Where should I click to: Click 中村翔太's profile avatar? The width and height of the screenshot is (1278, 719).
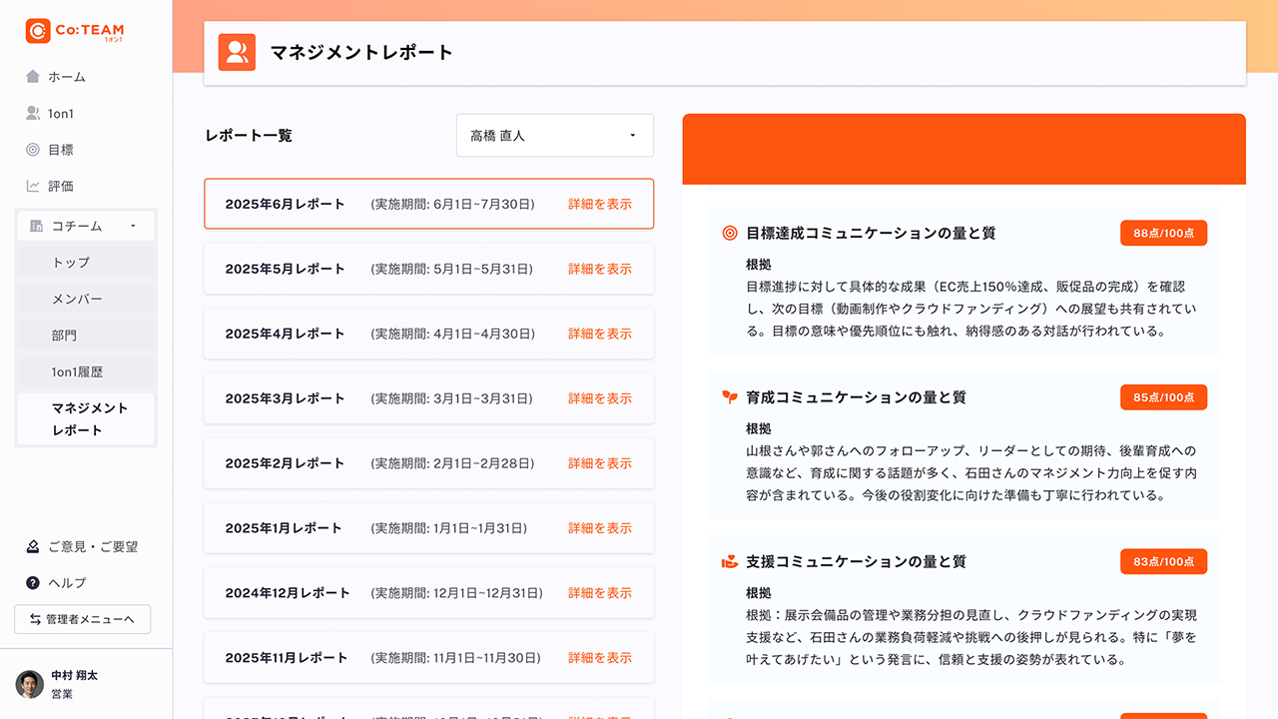tap(30, 685)
